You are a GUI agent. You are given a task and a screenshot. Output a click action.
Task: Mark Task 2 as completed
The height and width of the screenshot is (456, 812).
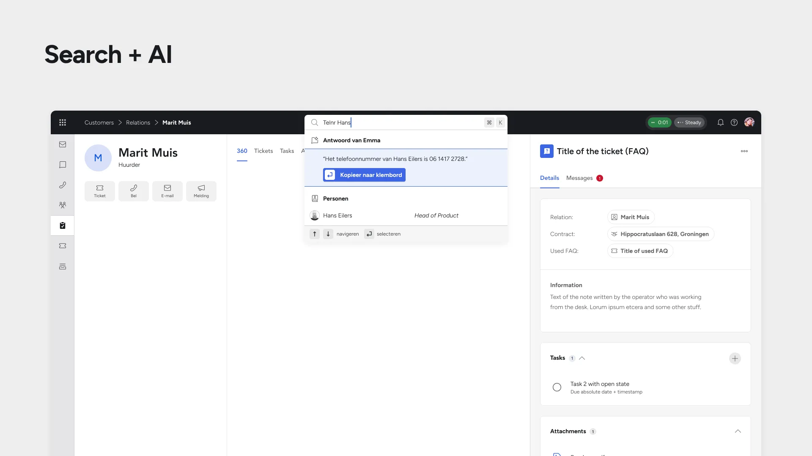pyautogui.click(x=557, y=387)
